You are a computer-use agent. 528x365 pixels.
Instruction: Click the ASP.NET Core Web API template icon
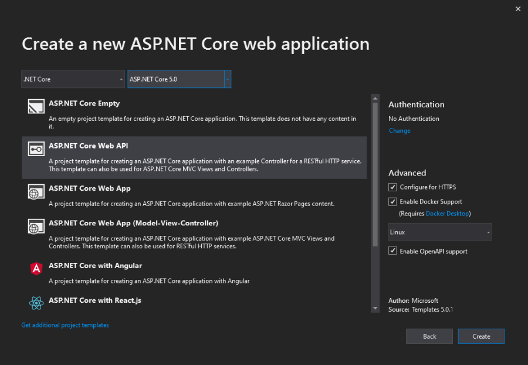point(36,149)
